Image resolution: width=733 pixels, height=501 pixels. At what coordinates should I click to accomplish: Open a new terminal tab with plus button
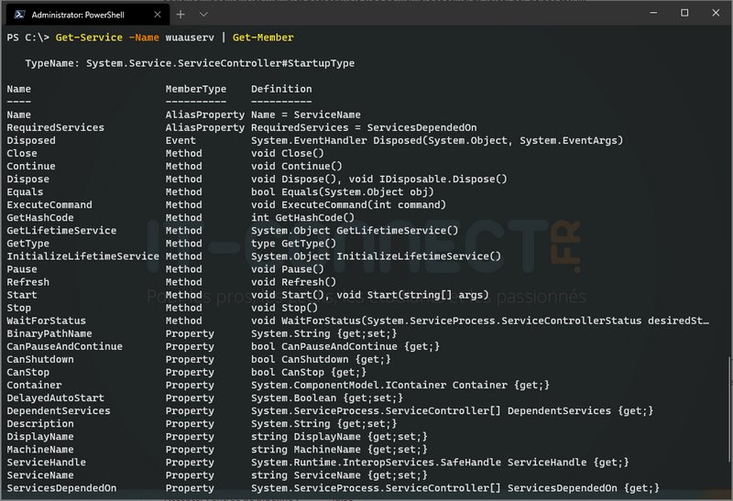click(x=181, y=15)
